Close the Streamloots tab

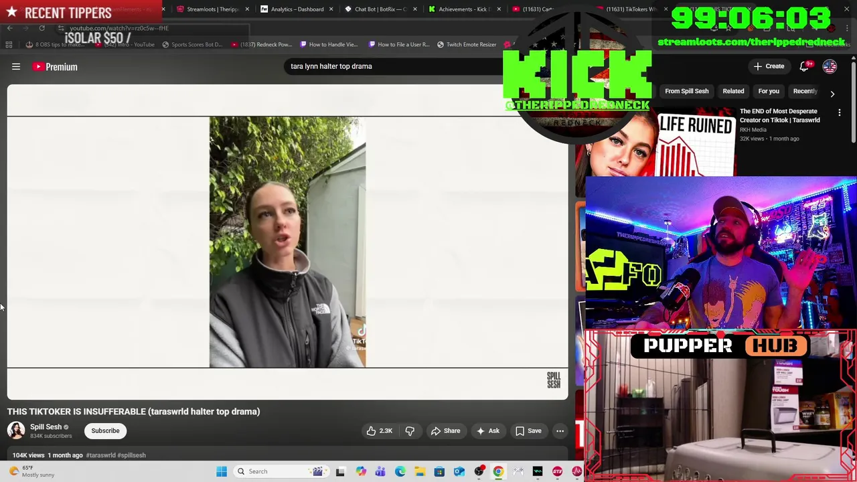pos(247,9)
